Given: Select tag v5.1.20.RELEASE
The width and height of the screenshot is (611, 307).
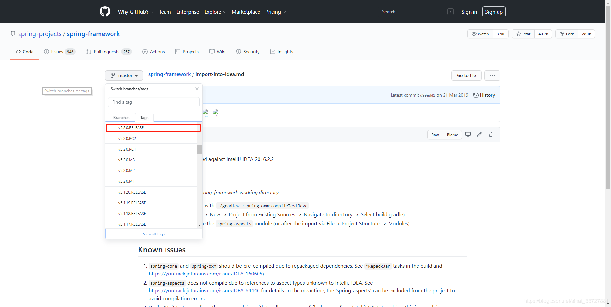Looking at the screenshot, I should (151, 192).
